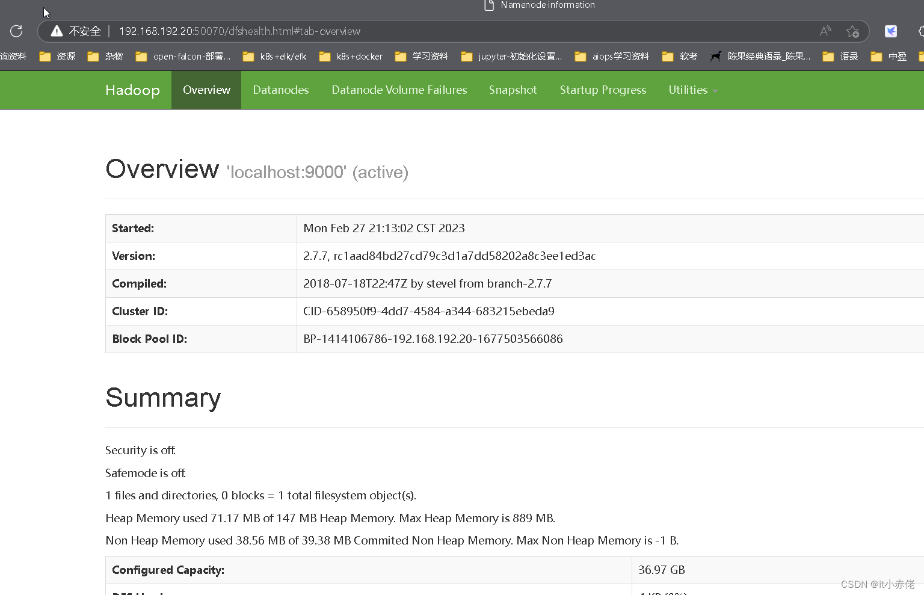The height and width of the screenshot is (595, 924).
Task: Click the Version: label cell
Action: 201,256
